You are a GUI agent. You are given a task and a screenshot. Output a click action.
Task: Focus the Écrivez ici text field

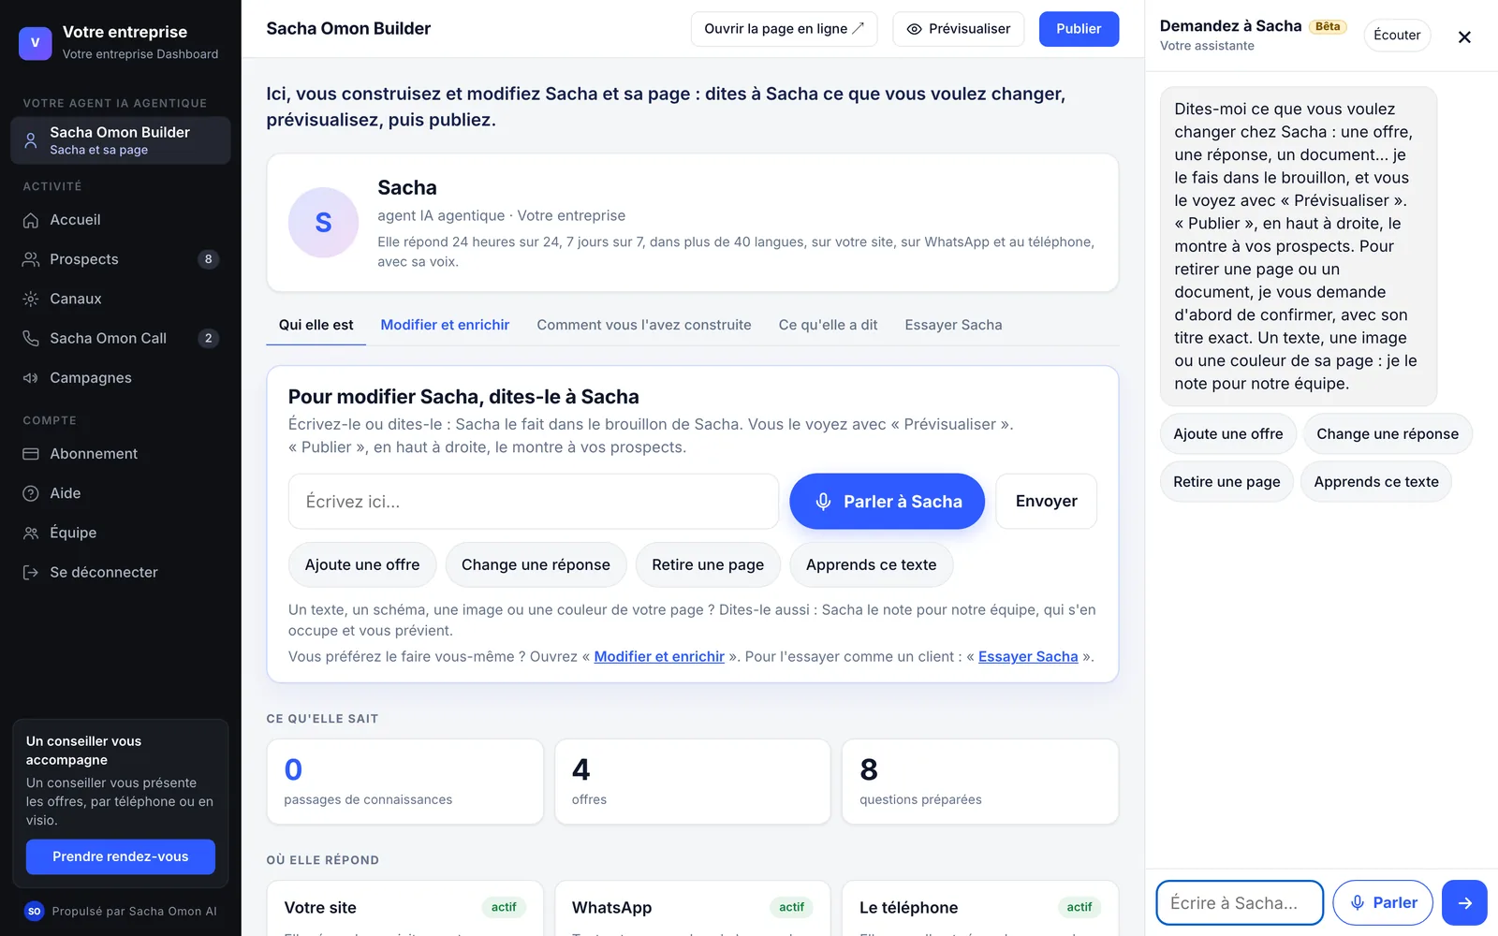click(534, 502)
